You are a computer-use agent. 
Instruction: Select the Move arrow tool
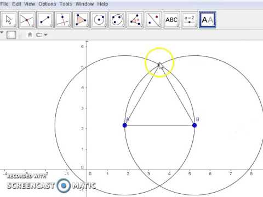pos(9,20)
